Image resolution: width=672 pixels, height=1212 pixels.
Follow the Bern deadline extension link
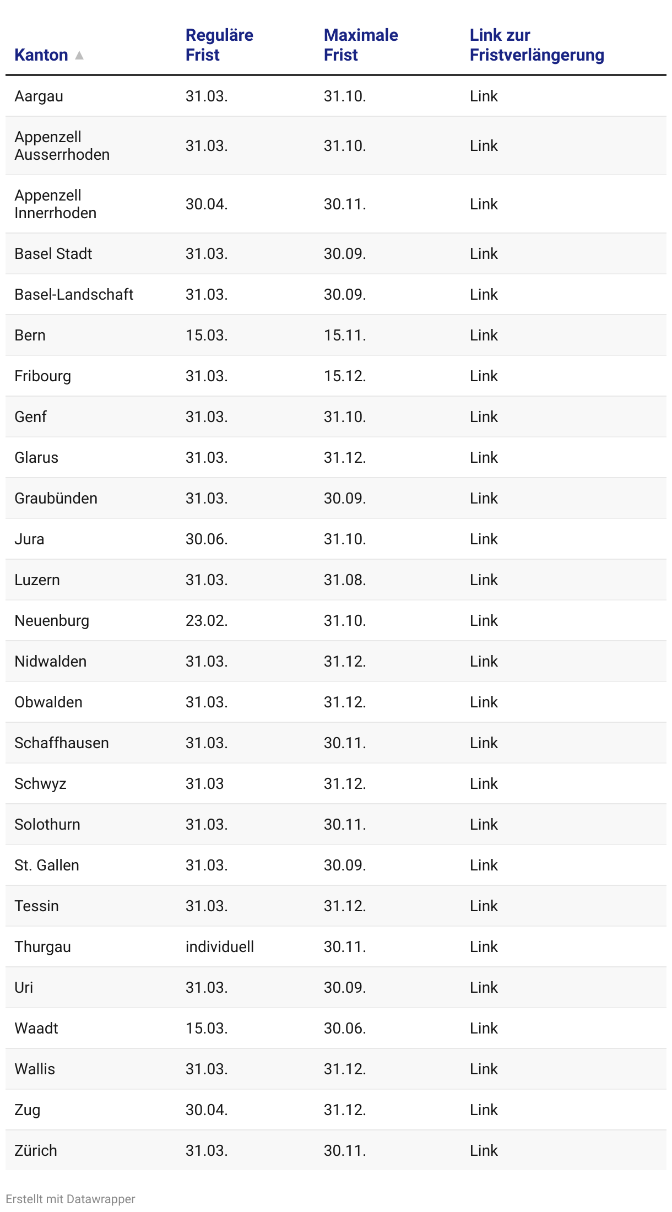click(484, 335)
